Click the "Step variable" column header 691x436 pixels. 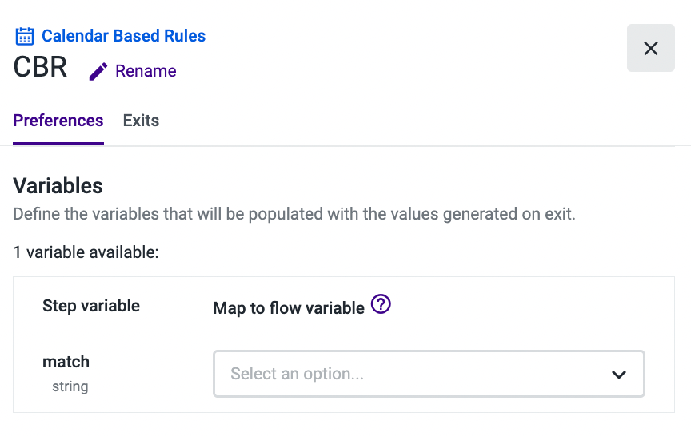coord(91,306)
